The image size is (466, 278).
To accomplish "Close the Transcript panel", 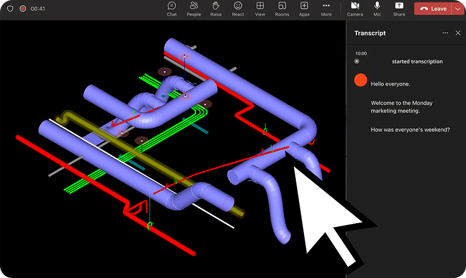I will [x=458, y=33].
